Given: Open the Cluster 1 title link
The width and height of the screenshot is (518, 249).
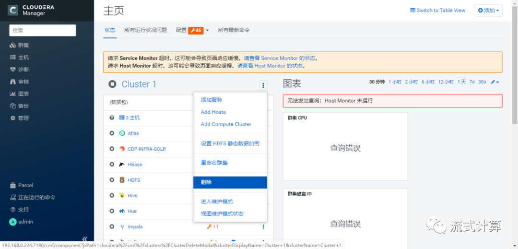Looking at the screenshot, I should (139, 84).
